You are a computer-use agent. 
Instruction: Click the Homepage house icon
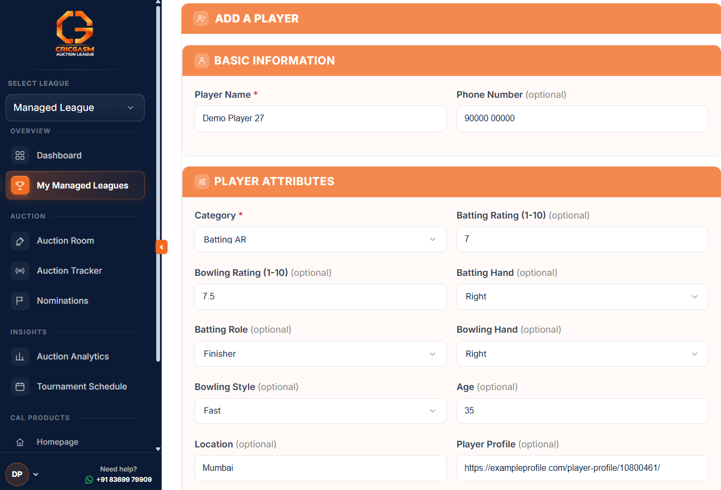click(20, 442)
